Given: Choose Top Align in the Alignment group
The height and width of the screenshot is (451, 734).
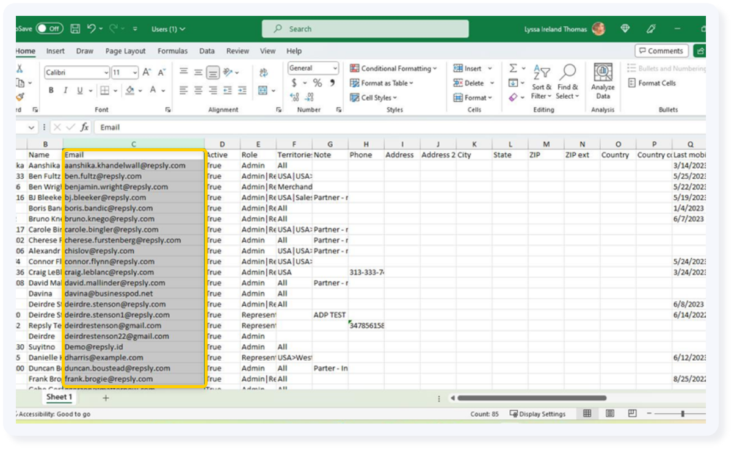Looking at the screenshot, I should [183, 72].
